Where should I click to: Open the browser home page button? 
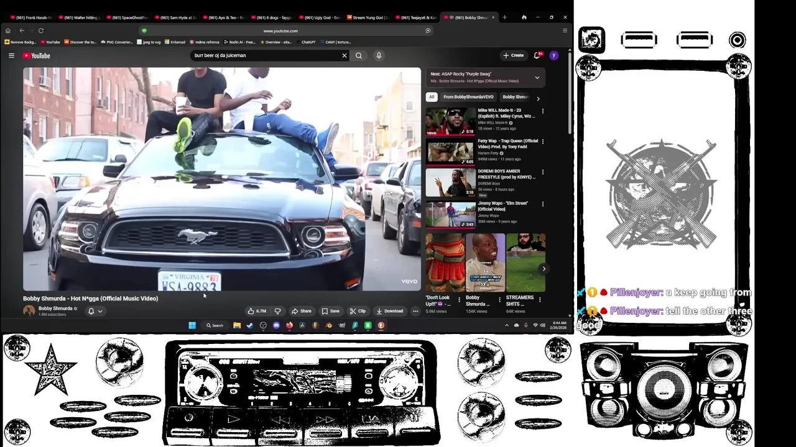(7, 30)
